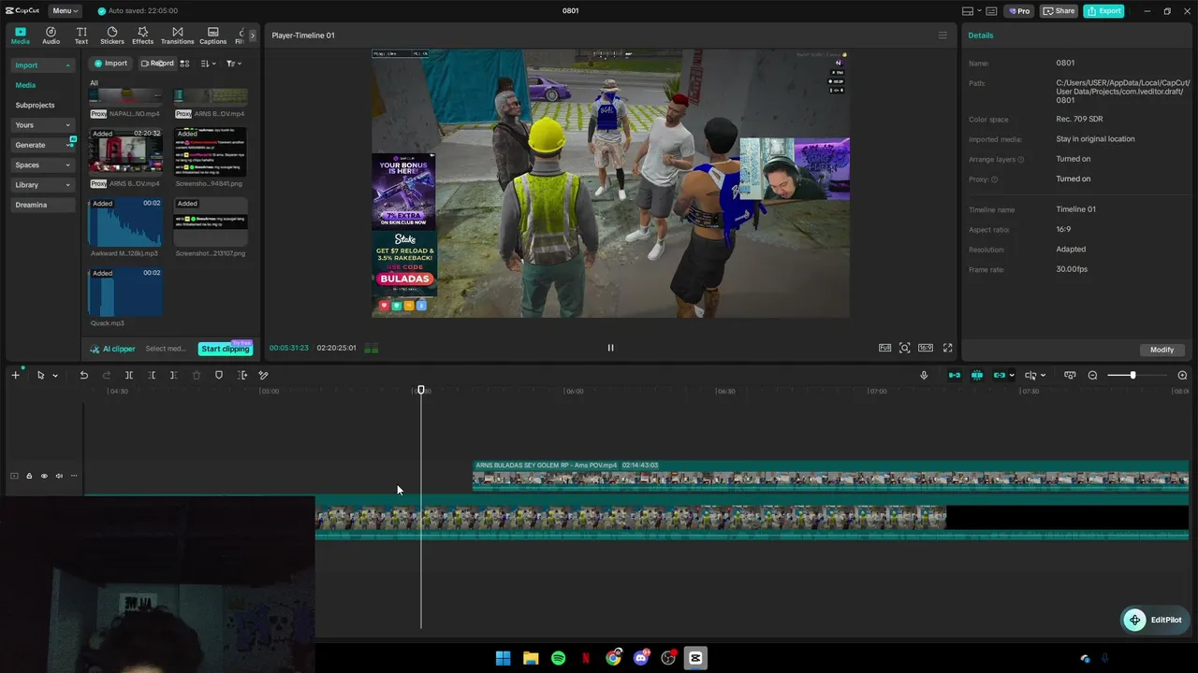Open Google Chrome from the taskbar
The image size is (1198, 673).
613,658
